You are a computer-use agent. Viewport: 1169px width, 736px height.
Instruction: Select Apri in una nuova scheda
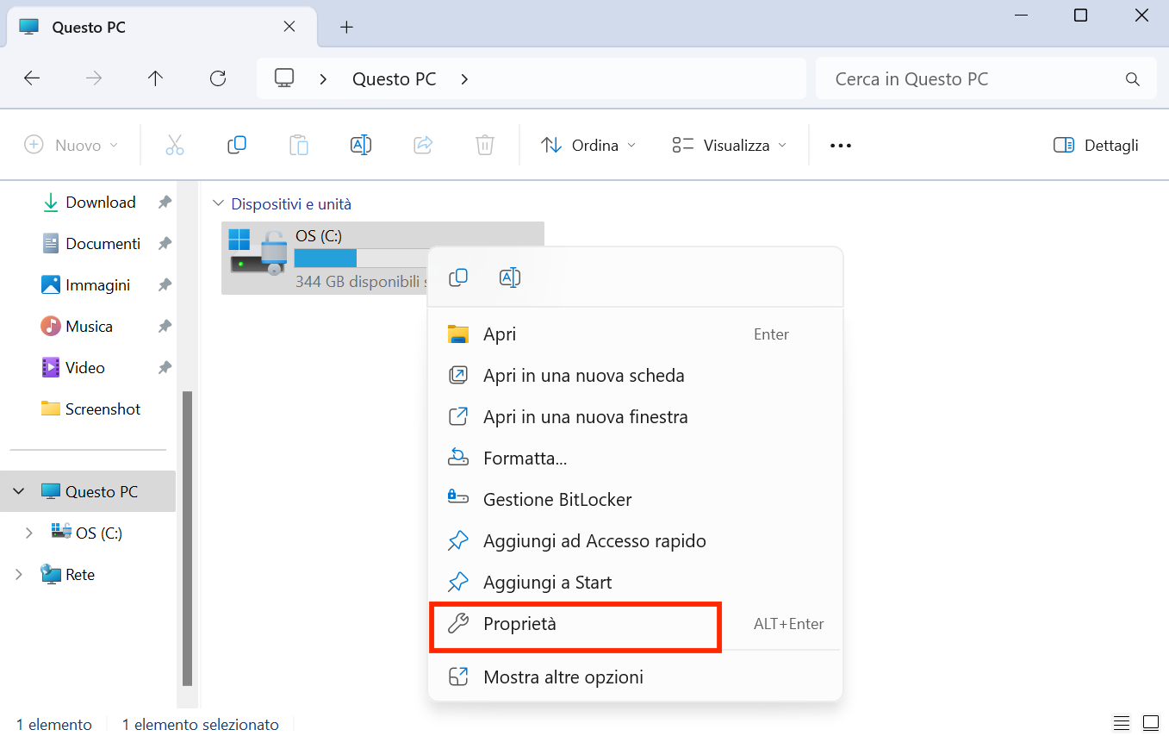click(x=635, y=376)
